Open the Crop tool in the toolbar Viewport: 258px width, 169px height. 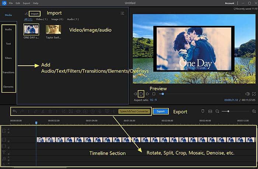point(63,111)
